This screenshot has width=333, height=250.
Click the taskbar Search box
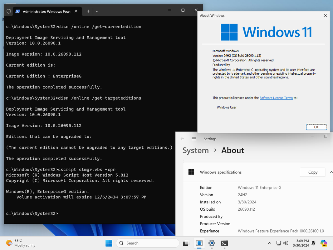pos(148,243)
